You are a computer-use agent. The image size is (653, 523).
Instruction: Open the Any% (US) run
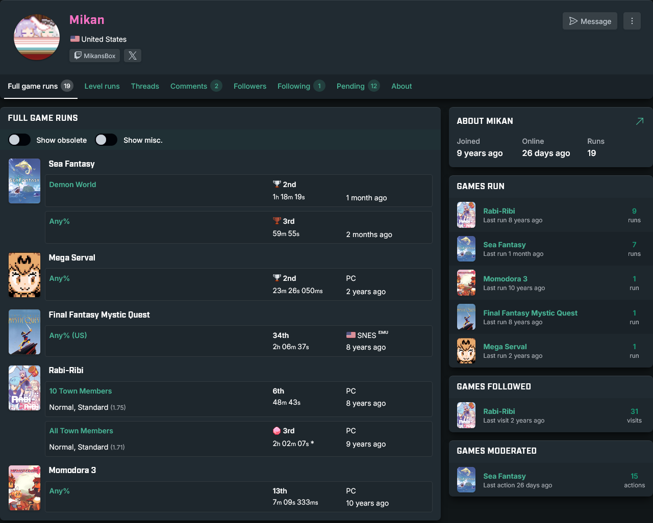coord(68,335)
